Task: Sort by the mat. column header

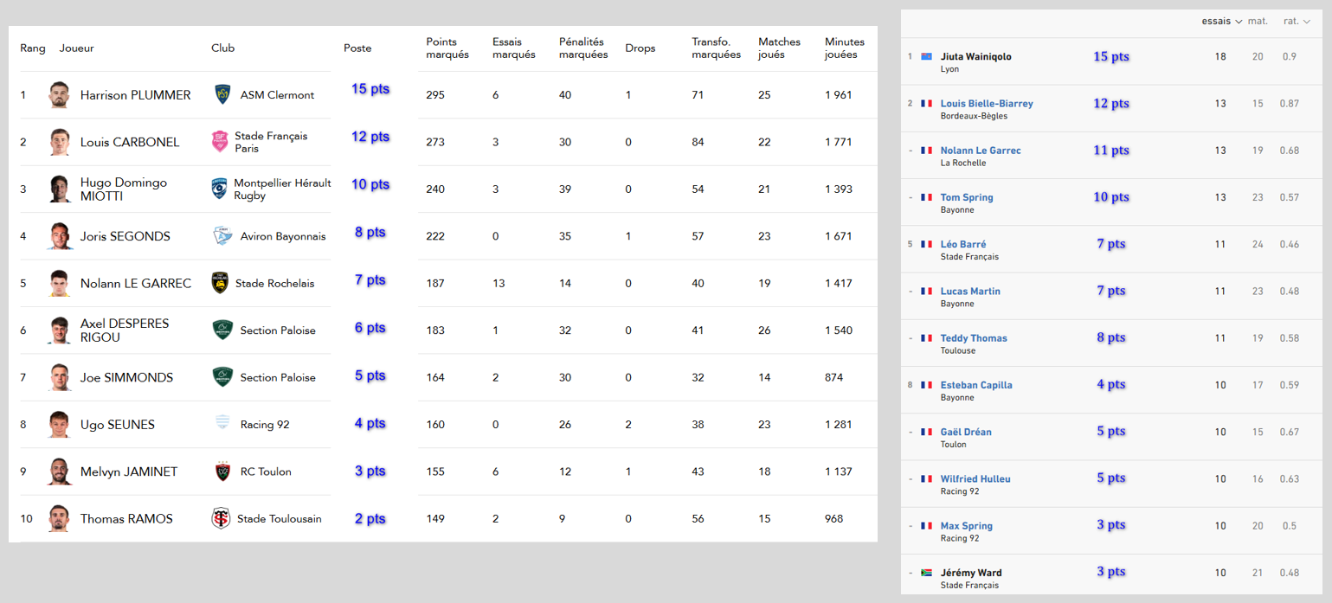Action: pos(1258,21)
